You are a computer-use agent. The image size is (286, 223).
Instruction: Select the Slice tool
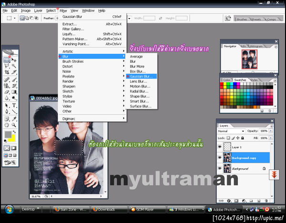pyautogui.click(x=14, y=72)
